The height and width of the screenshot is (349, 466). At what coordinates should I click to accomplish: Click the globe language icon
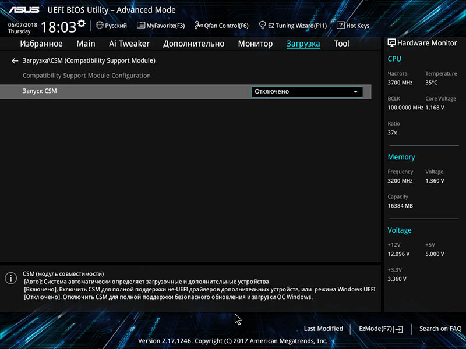pos(100,26)
